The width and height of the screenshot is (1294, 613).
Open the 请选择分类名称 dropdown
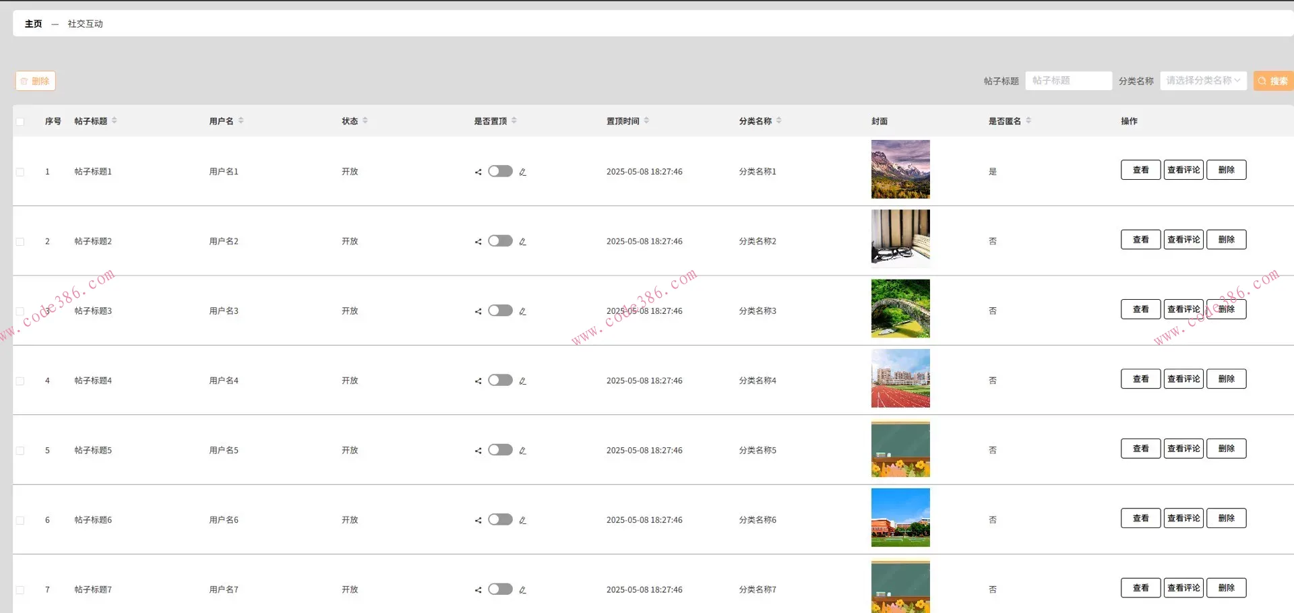[1203, 81]
